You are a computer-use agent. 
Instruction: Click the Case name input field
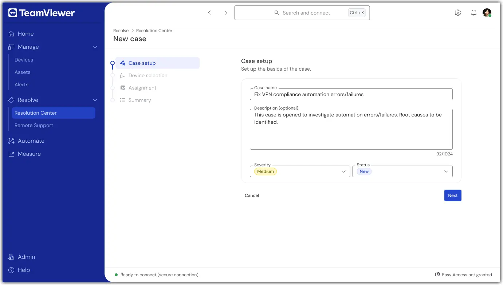[x=351, y=94]
